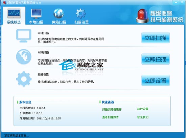
Task: Open the 软件设置 quick link
Action: point(143,109)
